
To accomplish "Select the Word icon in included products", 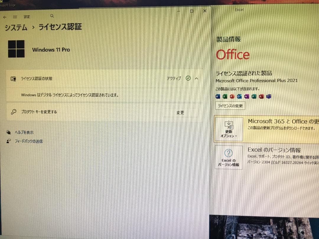I will coord(217,96).
